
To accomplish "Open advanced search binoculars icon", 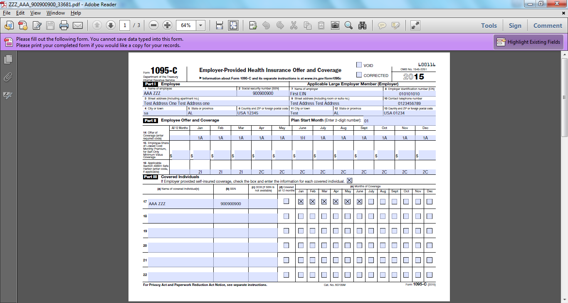I will [x=362, y=25].
